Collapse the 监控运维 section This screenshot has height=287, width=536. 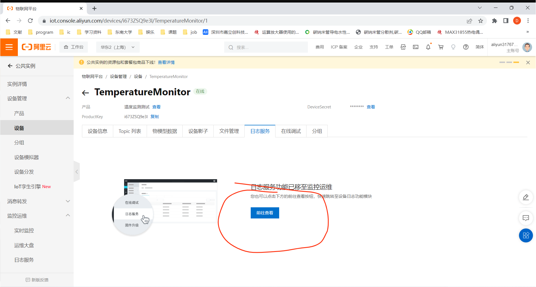[68, 215]
